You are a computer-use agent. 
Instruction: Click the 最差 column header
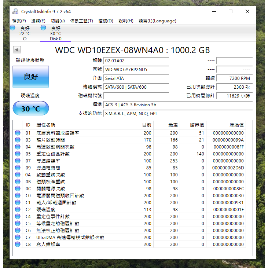pyautogui.click(x=167, y=125)
